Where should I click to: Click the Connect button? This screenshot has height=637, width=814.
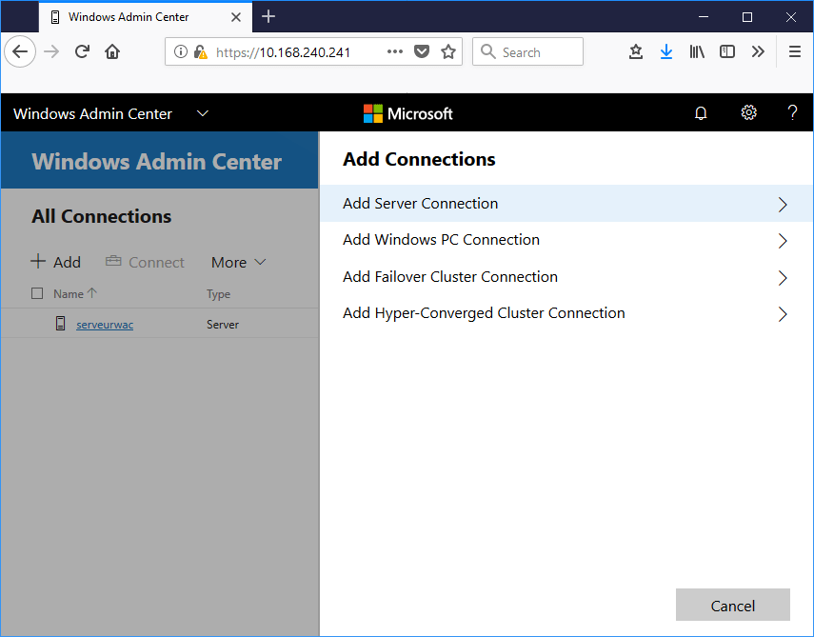click(145, 262)
